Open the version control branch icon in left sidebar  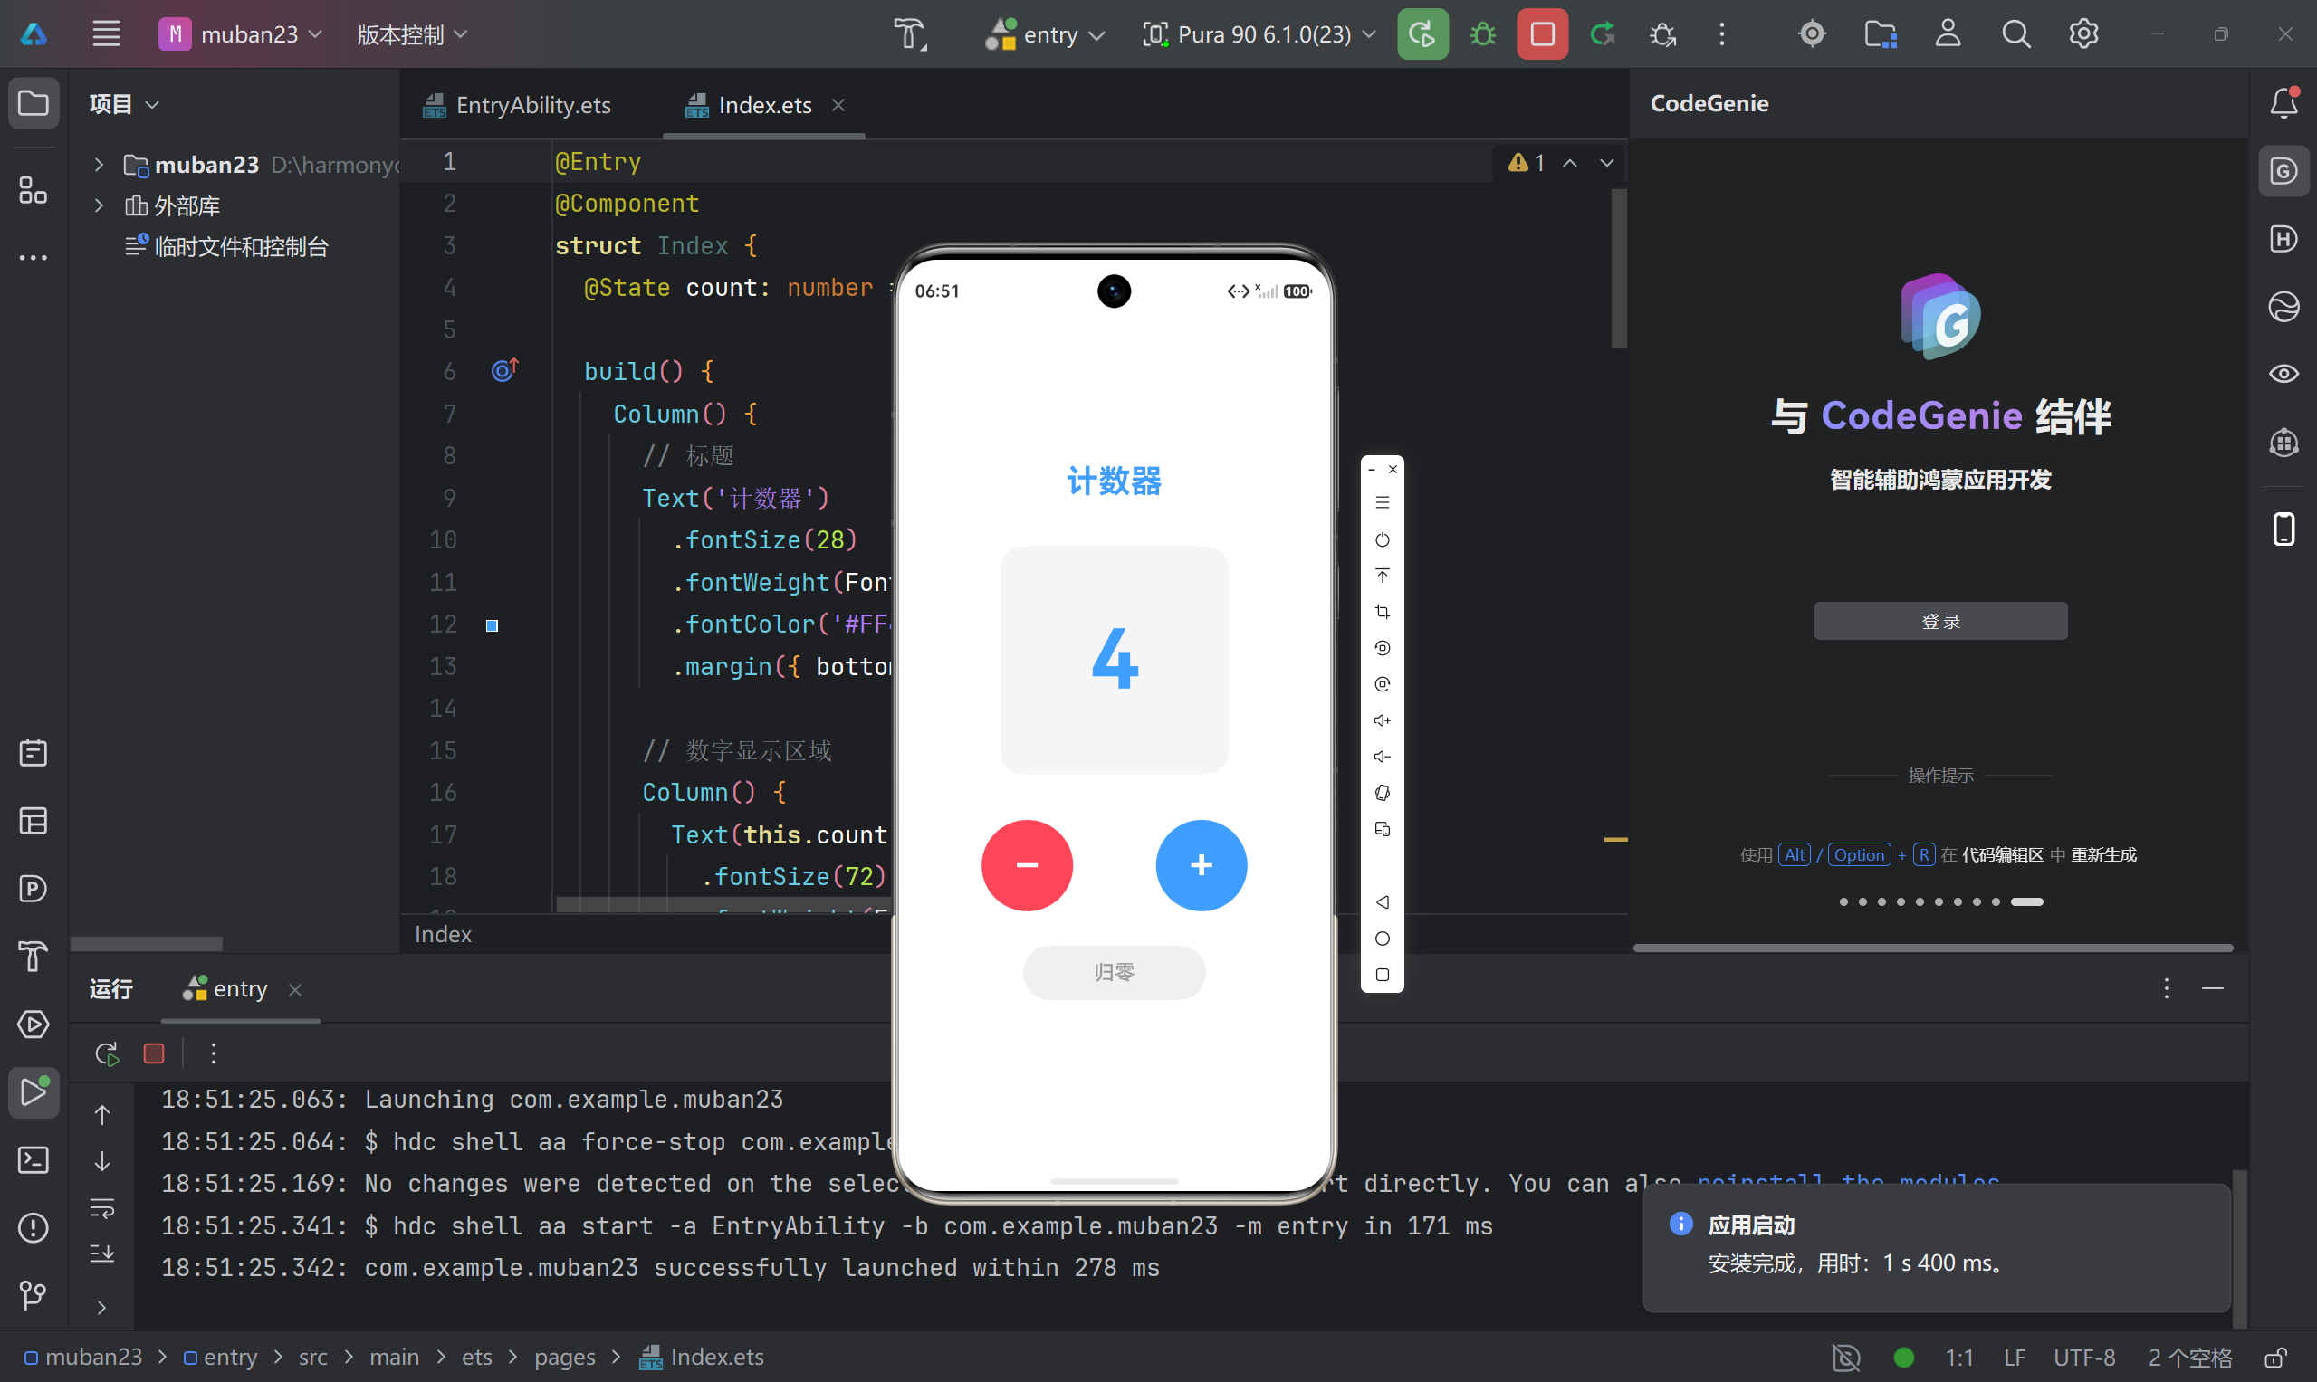[34, 1295]
